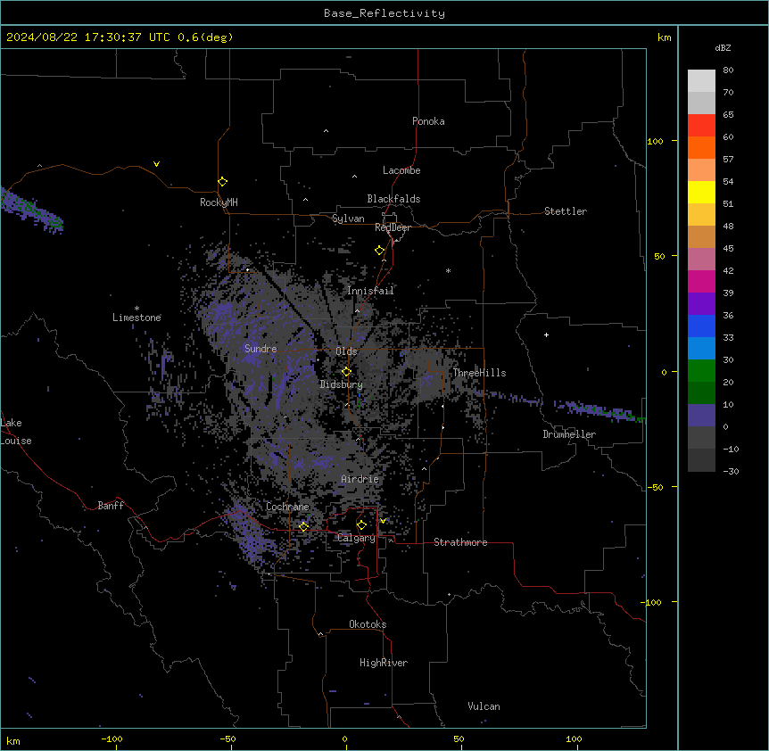Click the ThreeHills label
The height and width of the screenshot is (751, 769).
coord(479,373)
